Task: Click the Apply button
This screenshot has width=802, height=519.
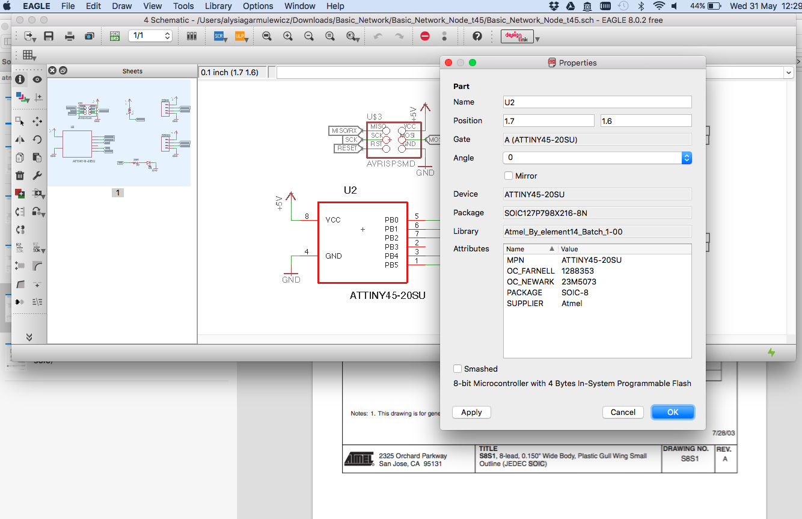Action: (x=471, y=412)
